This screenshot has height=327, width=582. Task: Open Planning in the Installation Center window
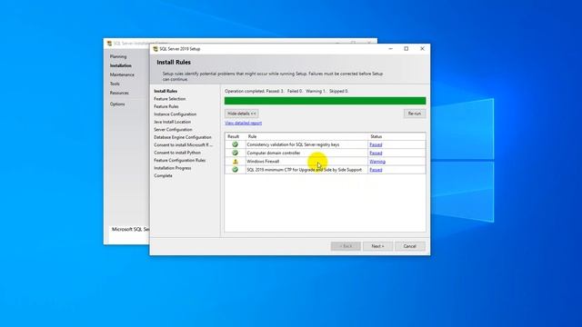(118, 56)
